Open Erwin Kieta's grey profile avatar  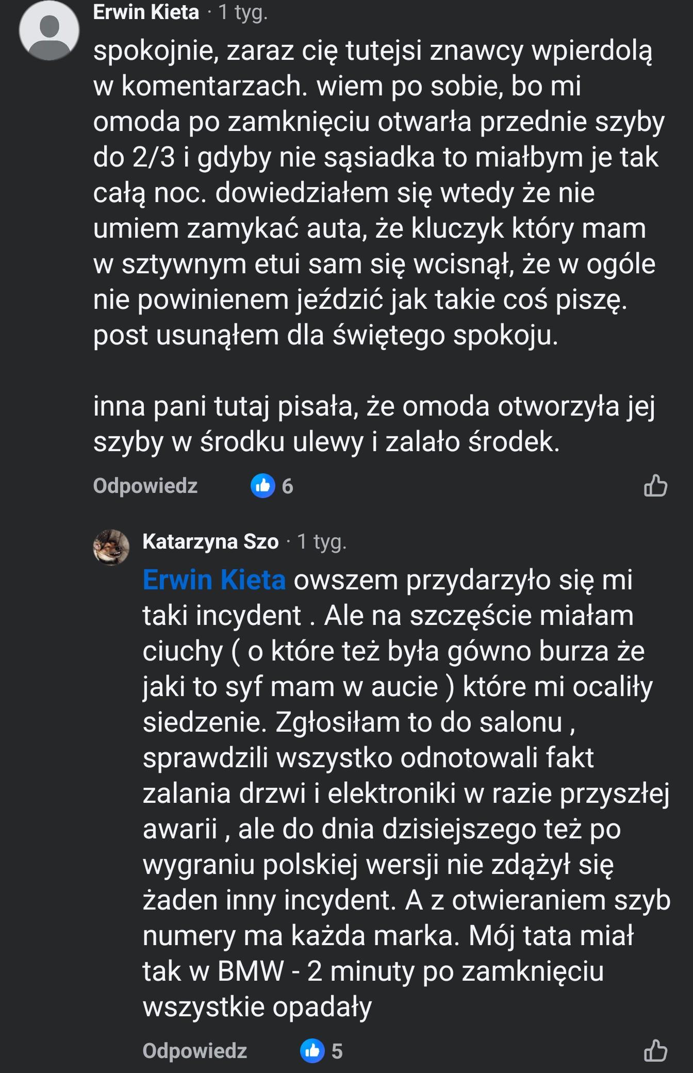point(49,31)
